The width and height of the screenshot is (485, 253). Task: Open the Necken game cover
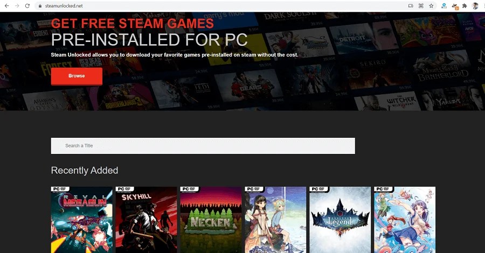pos(211,220)
